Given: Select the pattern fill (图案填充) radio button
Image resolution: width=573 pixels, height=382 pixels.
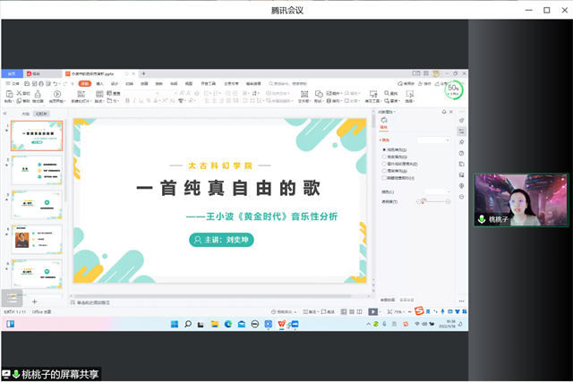Looking at the screenshot, I should pos(384,171).
